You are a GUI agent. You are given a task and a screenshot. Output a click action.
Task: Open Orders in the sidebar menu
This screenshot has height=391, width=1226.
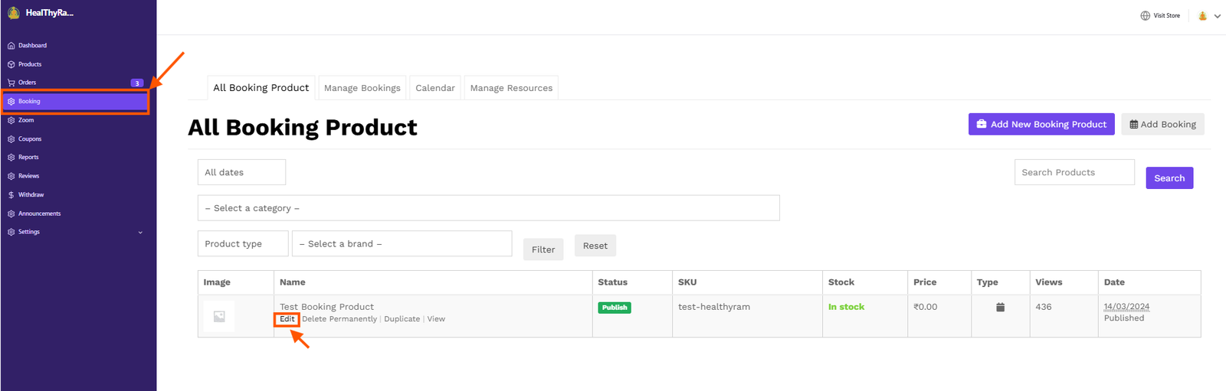coord(28,83)
